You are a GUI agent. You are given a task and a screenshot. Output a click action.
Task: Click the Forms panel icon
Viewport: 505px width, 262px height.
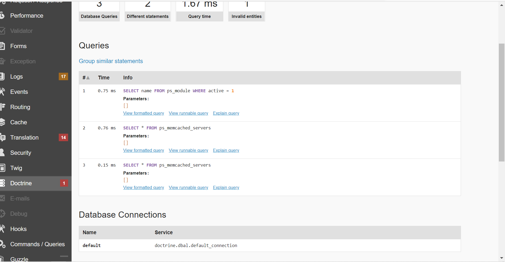(x=2, y=46)
